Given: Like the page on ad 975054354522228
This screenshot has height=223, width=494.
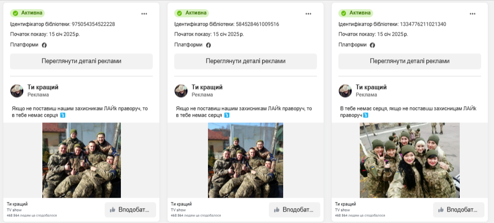Looking at the screenshot, I should [130, 210].
